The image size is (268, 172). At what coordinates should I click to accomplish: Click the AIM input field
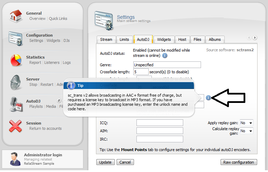[x=159, y=131]
